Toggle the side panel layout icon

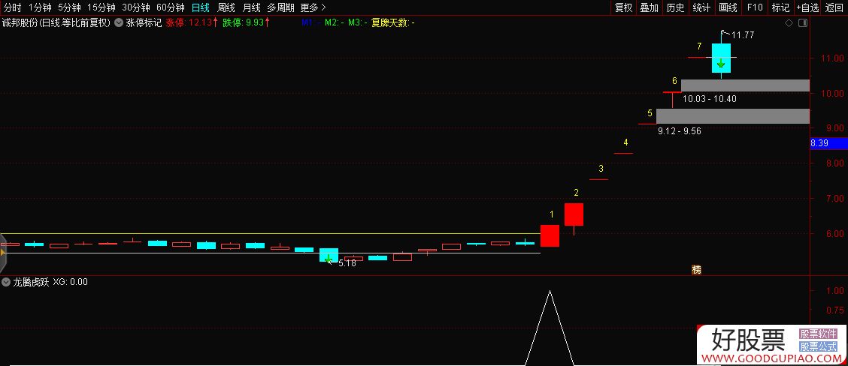[803, 23]
